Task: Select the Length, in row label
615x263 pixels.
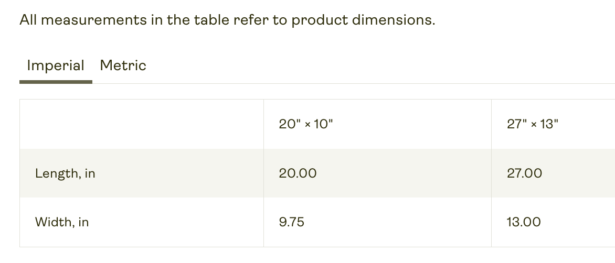Action: pyautogui.click(x=65, y=173)
